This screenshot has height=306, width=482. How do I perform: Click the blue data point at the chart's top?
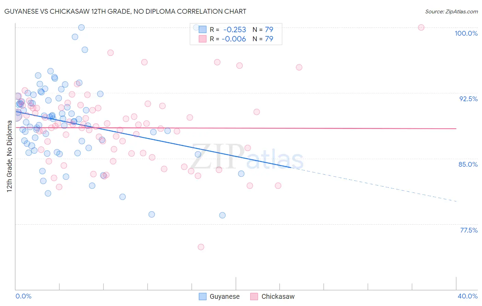pos(82,27)
